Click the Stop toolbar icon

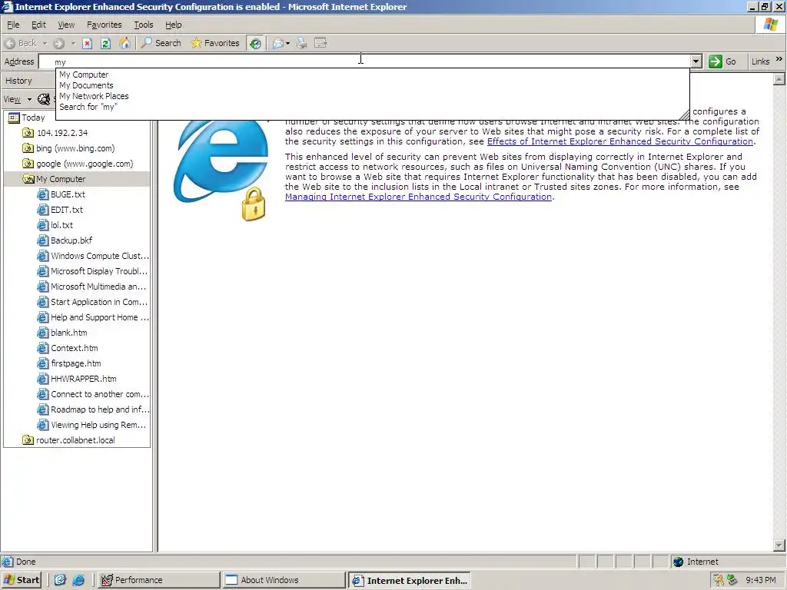[x=87, y=43]
